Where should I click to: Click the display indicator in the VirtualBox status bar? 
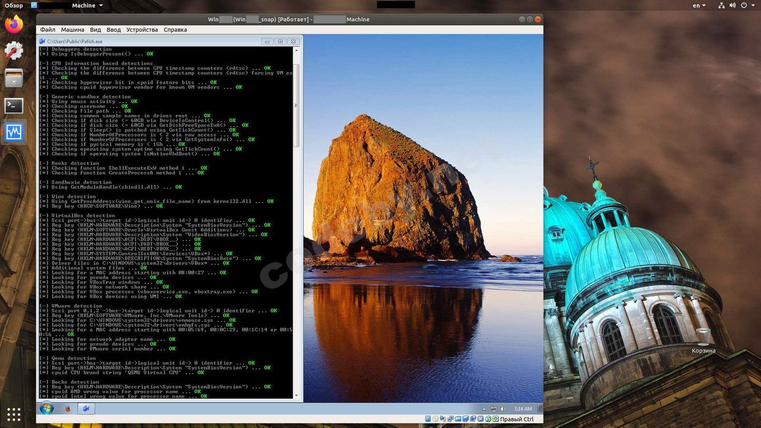(466, 419)
